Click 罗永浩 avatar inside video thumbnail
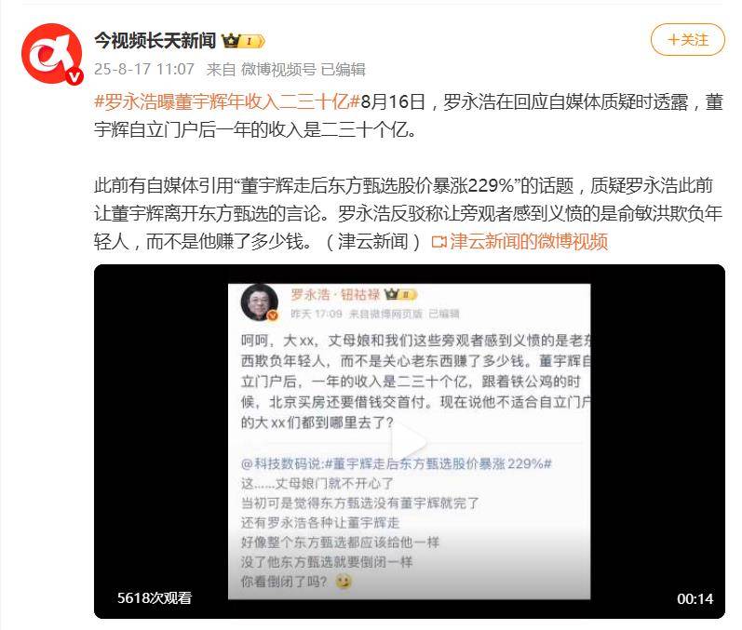 coord(260,302)
